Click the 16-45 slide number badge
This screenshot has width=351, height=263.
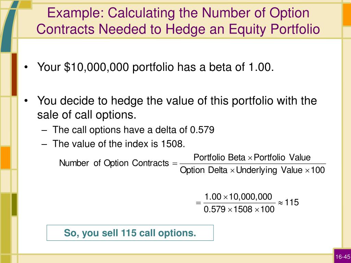tap(342, 256)
